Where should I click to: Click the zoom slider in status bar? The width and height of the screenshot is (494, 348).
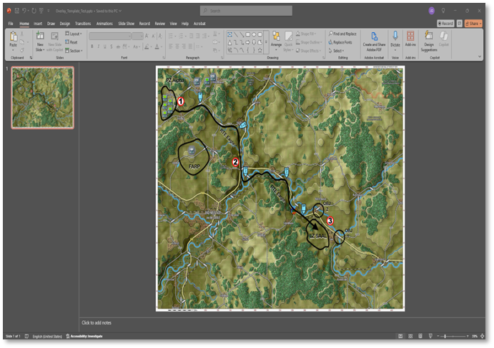click(445, 336)
